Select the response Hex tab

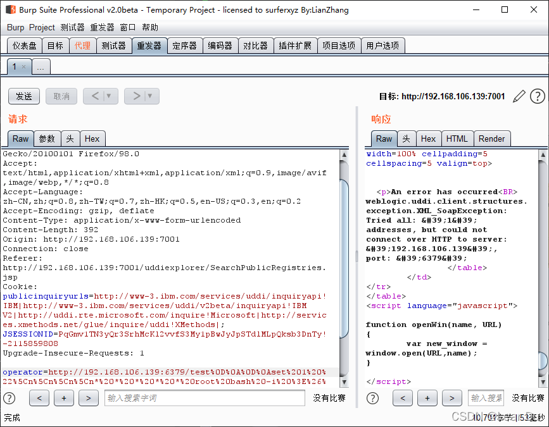point(428,139)
